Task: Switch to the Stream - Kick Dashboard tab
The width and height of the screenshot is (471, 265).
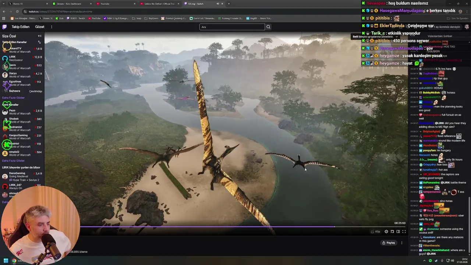Action: [72, 4]
